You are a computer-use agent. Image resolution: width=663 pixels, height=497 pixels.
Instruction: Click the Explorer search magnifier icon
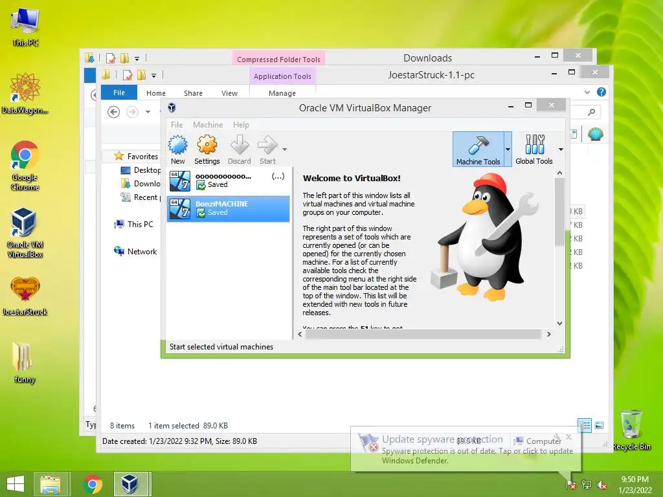[x=592, y=112]
